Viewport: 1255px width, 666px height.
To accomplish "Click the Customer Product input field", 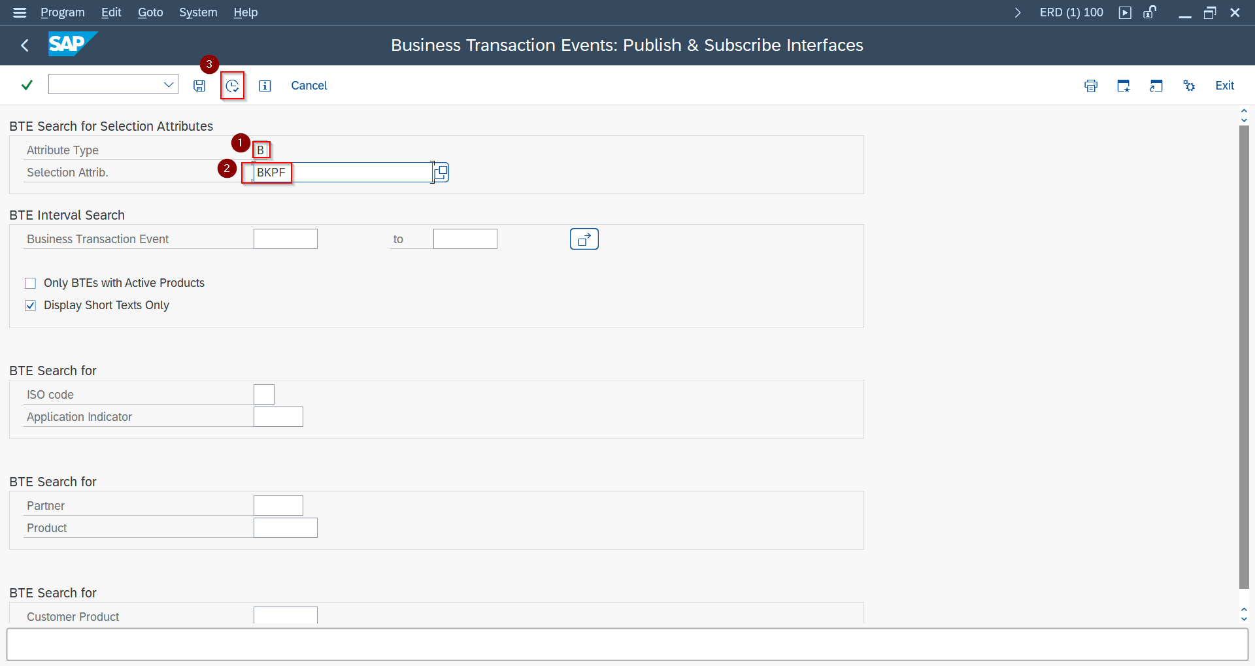I will tap(286, 615).
